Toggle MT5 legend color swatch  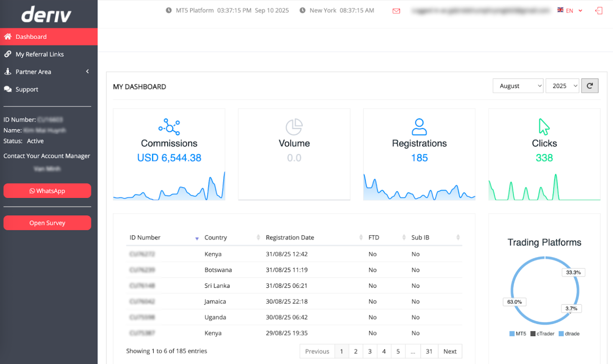pos(512,334)
